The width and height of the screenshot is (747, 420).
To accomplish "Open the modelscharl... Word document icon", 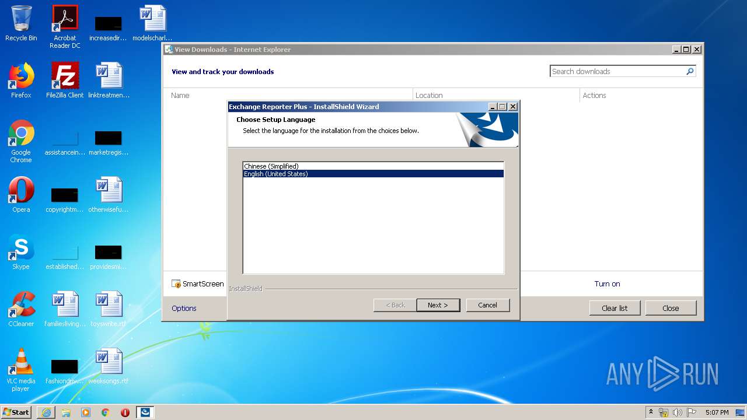I will 152,23.
